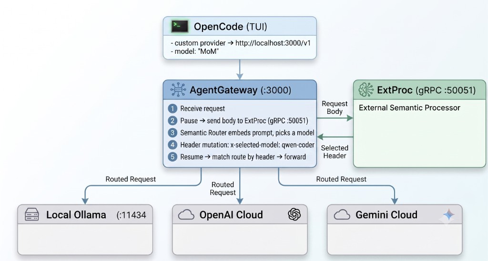The height and width of the screenshot is (261, 488).
Task: Select the 'model: "MoM"' line
Action: click(194, 51)
